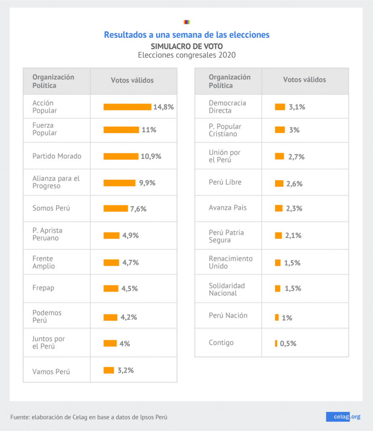Select the Acción Popular orange bar
The height and width of the screenshot is (431, 373).
[x=127, y=107]
